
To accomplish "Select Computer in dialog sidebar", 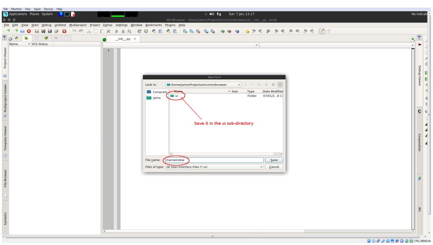I will tap(157, 92).
